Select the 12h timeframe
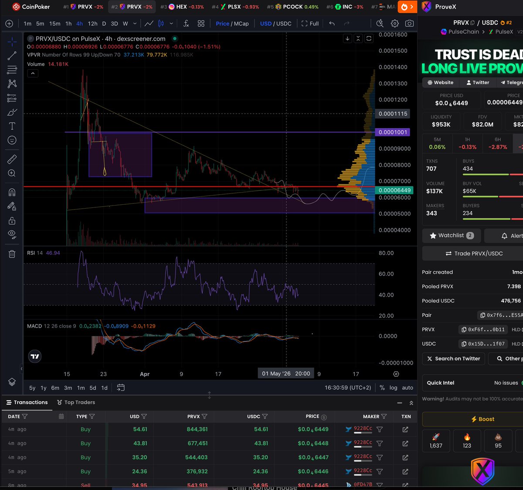 92,24
